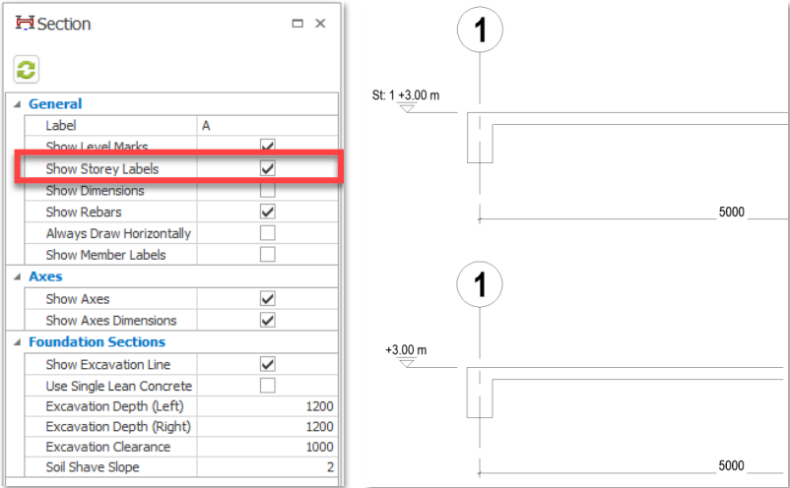This screenshot has width=790, height=488.
Task: Click the green refresh icon
Action: click(x=26, y=69)
